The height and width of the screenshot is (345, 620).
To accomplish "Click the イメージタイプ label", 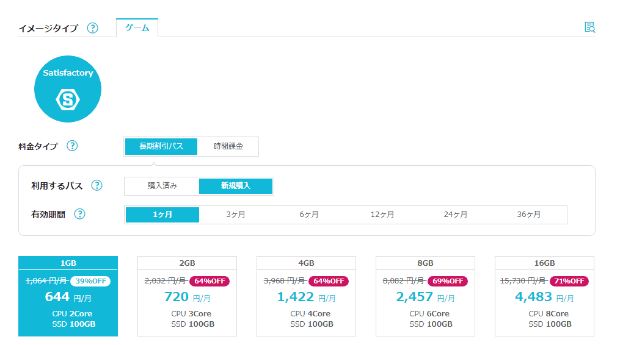I will [x=48, y=29].
